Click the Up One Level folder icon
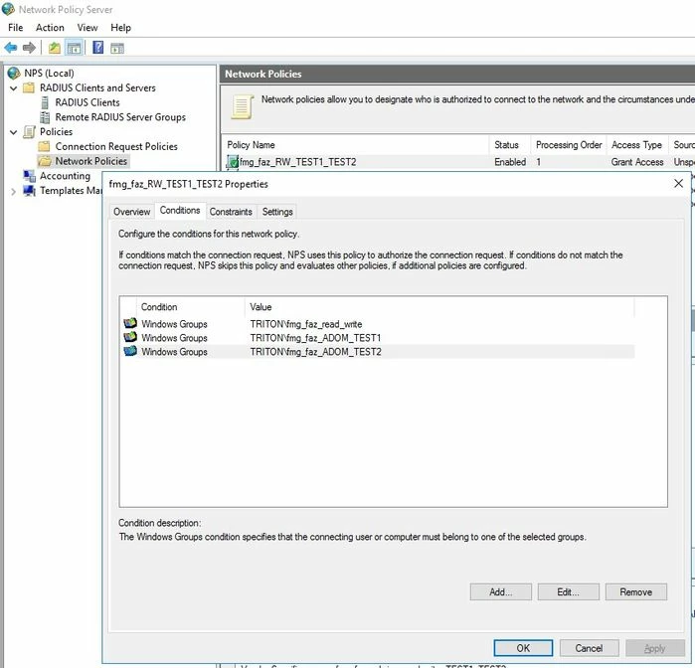 coord(54,48)
